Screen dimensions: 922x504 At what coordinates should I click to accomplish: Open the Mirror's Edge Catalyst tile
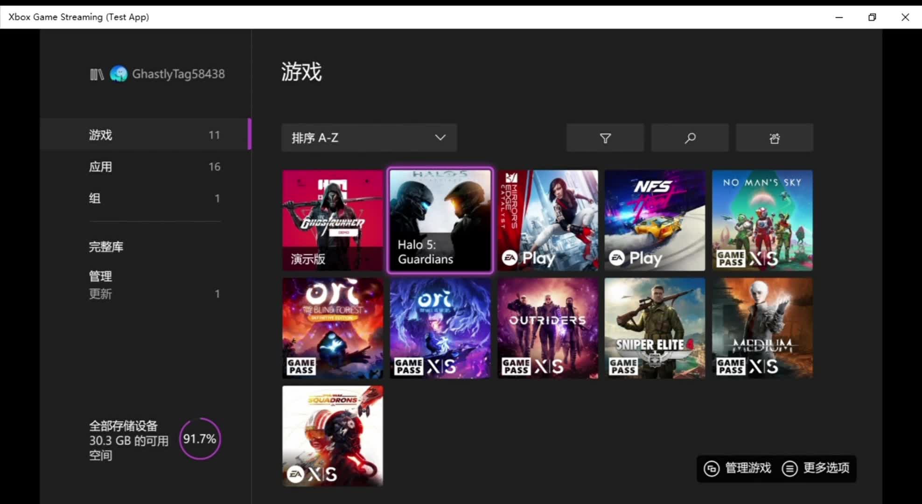pyautogui.click(x=548, y=220)
